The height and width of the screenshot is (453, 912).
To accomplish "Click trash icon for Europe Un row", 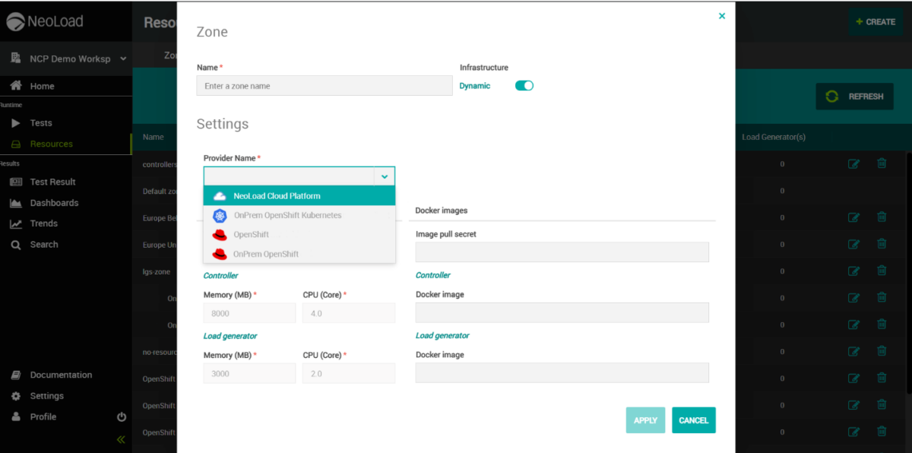I will click(x=882, y=244).
